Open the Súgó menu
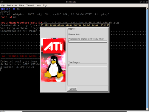Viewport: 149px width, 112px height. (45, 5)
